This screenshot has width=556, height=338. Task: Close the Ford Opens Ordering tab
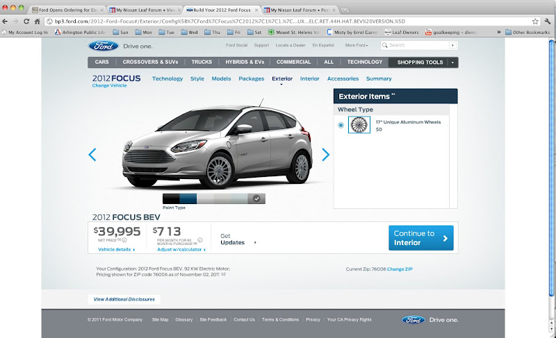click(x=101, y=10)
